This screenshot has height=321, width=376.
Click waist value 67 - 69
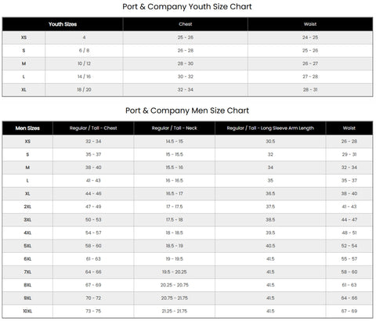[x=349, y=311]
